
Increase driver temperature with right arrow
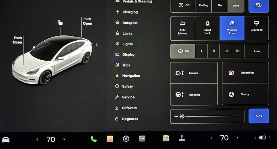click(x=64, y=139)
